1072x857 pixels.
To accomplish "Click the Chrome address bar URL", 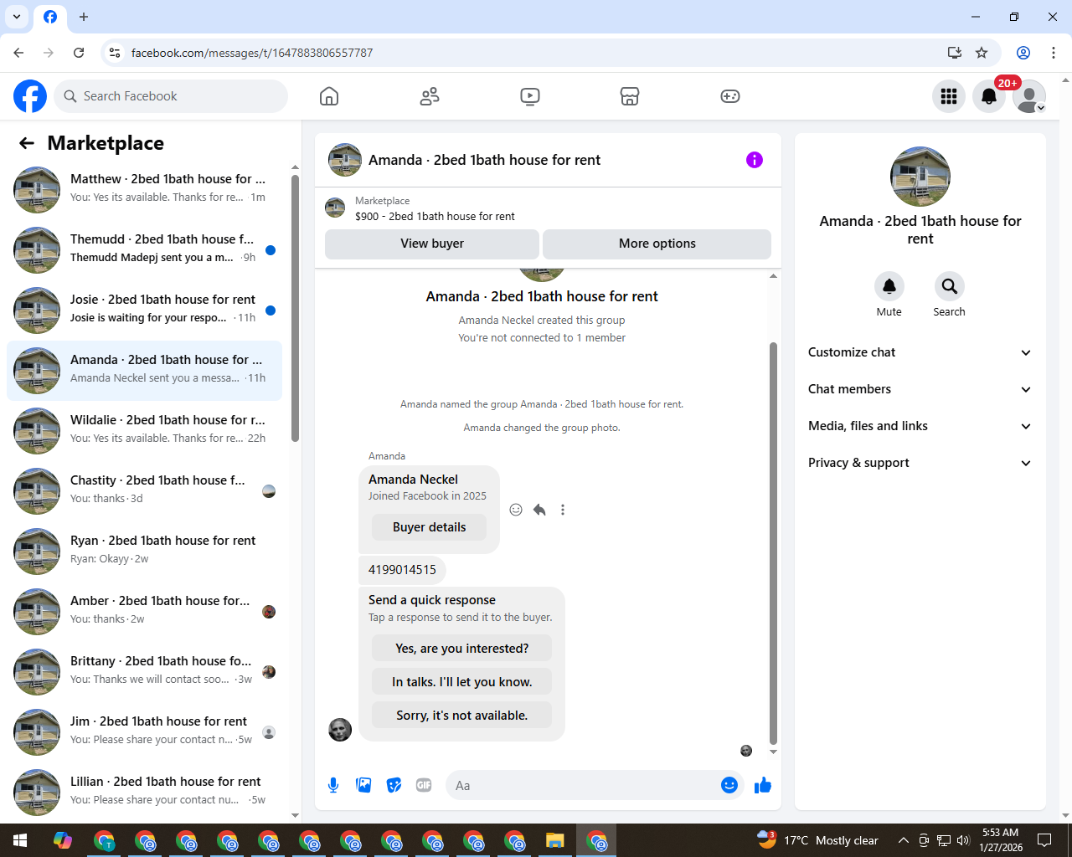I will (x=252, y=53).
